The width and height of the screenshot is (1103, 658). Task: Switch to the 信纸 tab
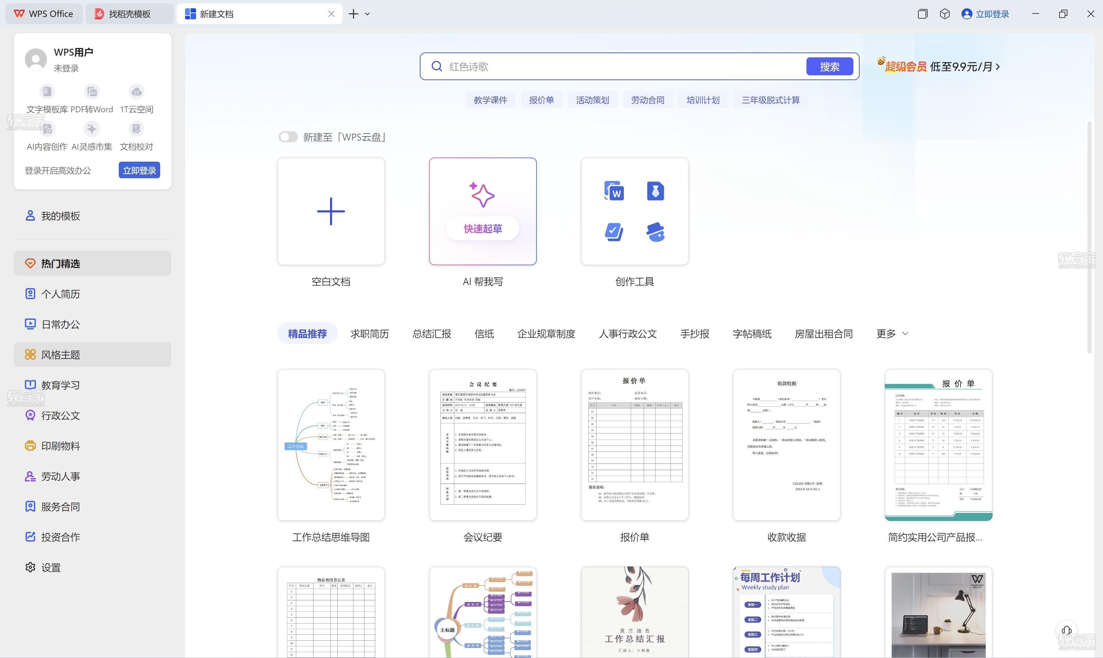[x=484, y=333]
